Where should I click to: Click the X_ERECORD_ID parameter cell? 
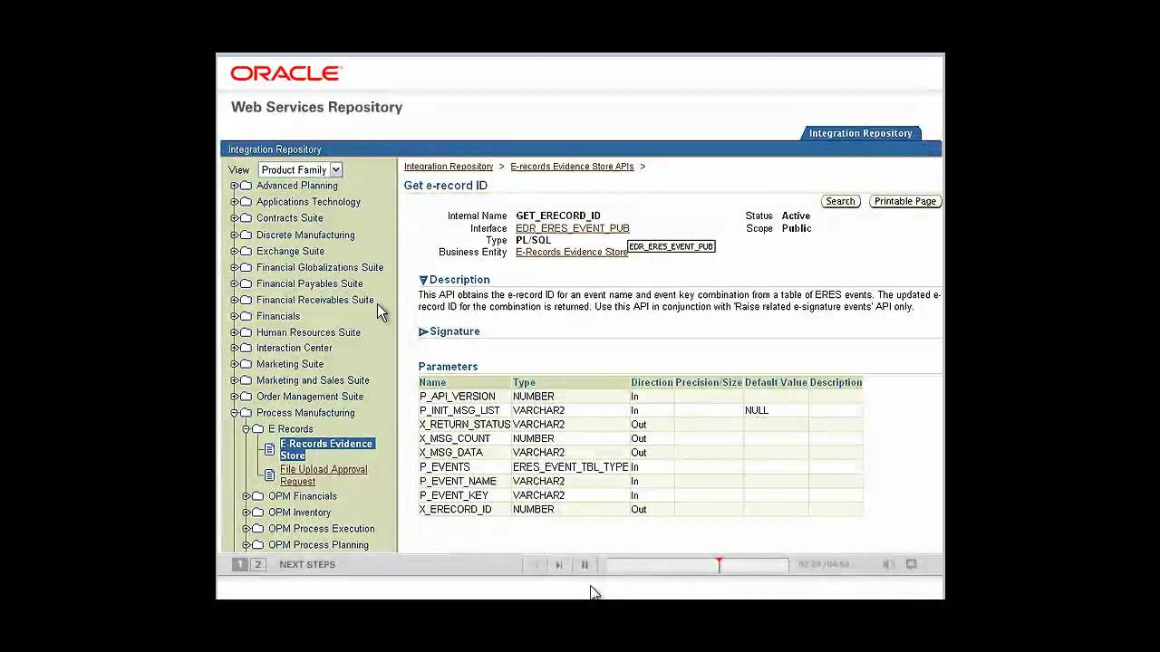pyautogui.click(x=465, y=510)
